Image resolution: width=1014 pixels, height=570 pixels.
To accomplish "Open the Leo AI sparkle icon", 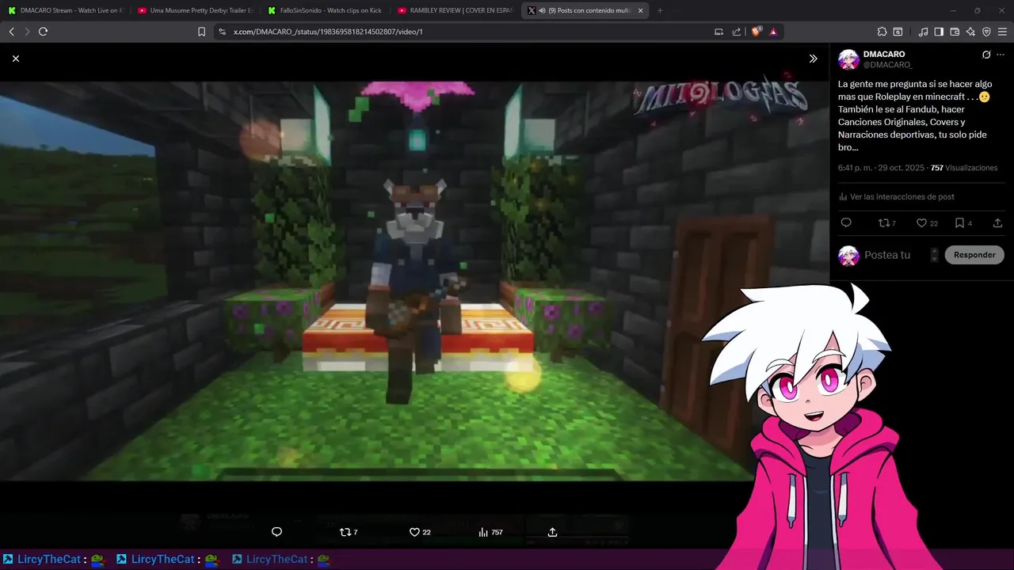I will [970, 32].
